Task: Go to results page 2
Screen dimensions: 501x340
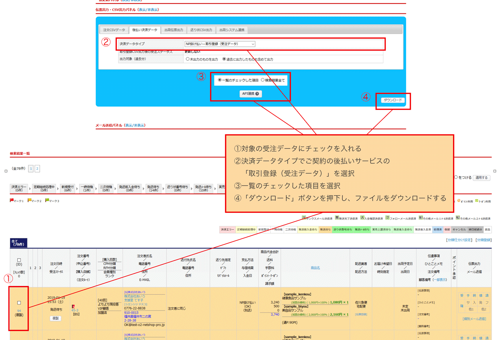Action: tap(37, 169)
